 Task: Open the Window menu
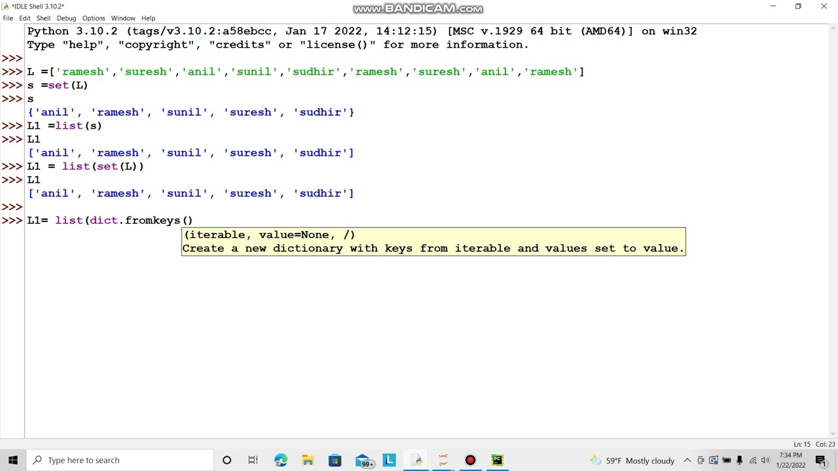123,18
